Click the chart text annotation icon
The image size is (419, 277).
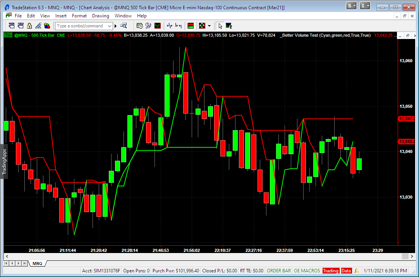(x=229, y=26)
